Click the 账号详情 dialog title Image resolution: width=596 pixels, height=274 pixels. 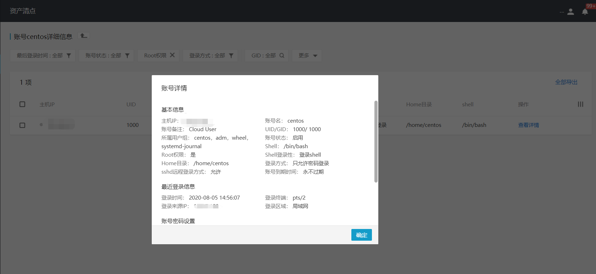click(174, 88)
